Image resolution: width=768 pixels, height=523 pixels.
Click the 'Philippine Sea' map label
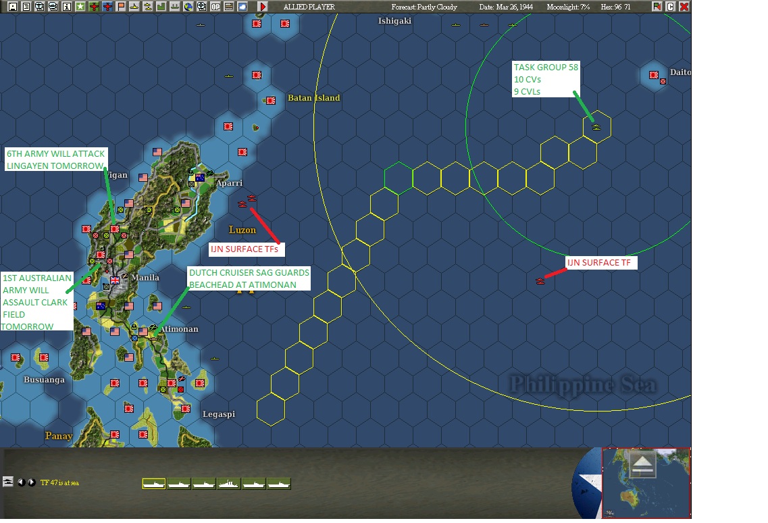pos(583,384)
